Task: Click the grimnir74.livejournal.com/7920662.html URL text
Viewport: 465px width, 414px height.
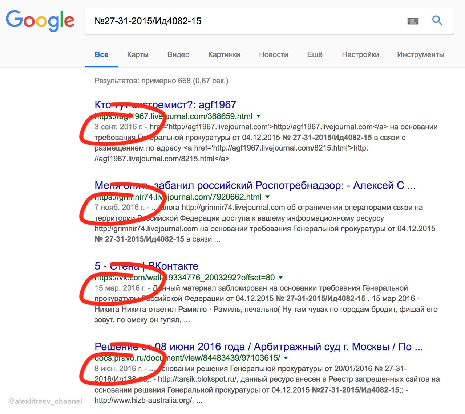Action: (178, 197)
